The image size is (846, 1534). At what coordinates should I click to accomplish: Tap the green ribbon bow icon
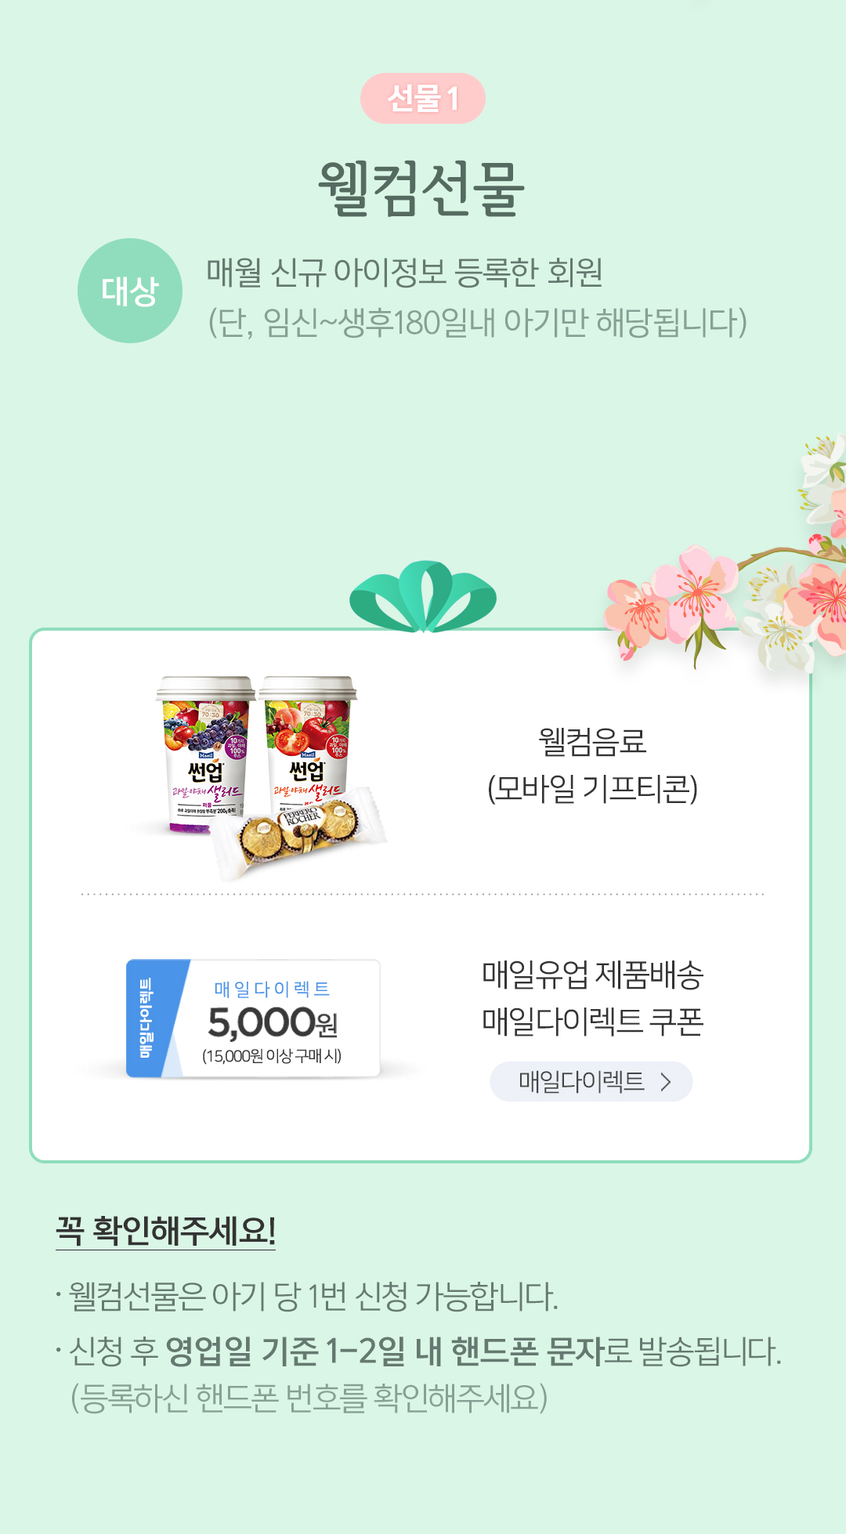(x=423, y=595)
